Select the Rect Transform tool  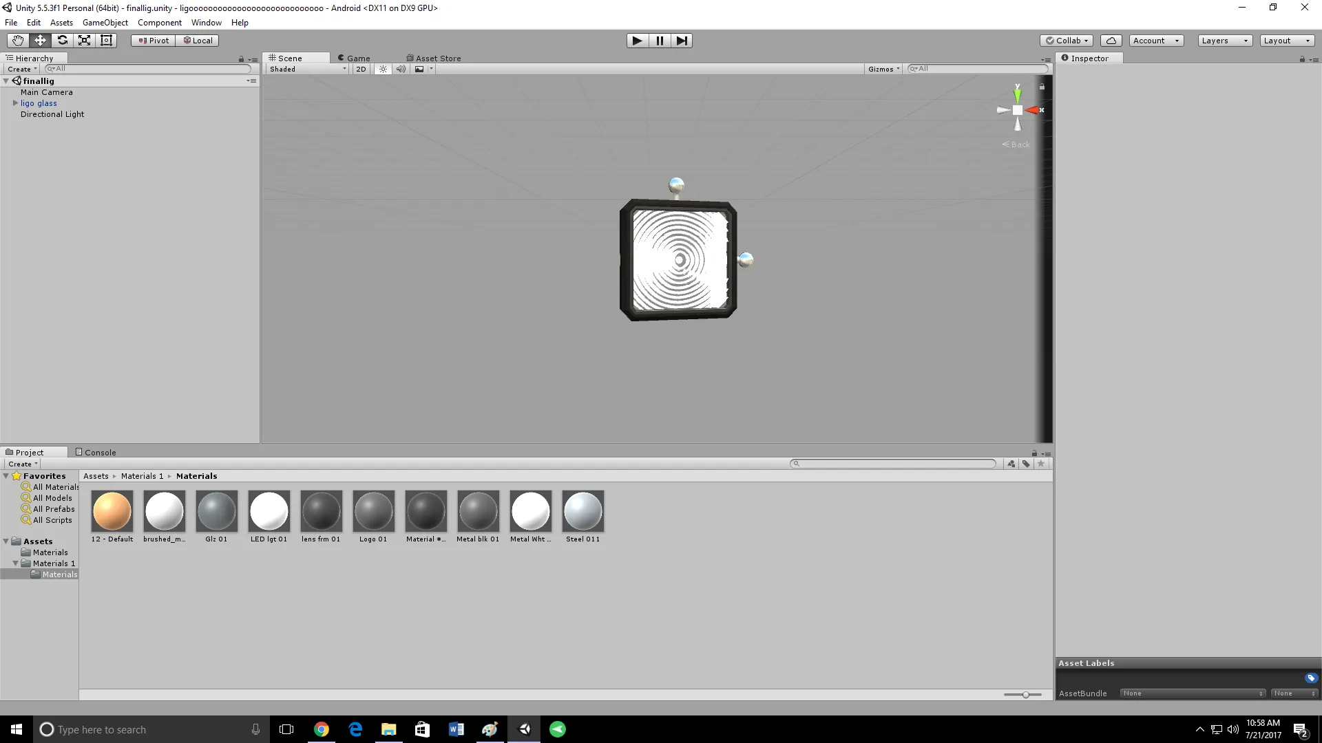pyautogui.click(x=106, y=41)
